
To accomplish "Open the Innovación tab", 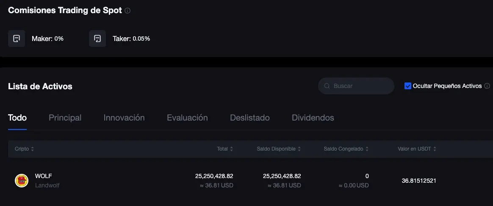I will click(124, 118).
